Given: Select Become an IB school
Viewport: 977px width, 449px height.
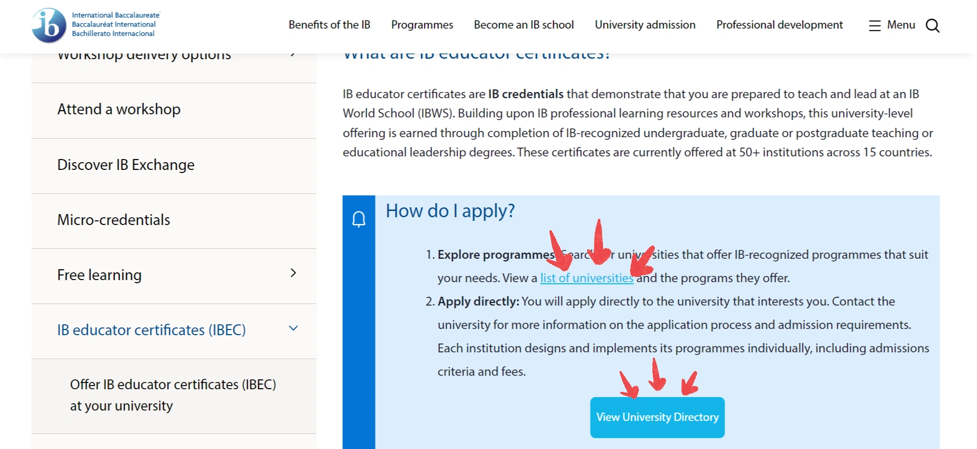Looking at the screenshot, I should point(524,25).
